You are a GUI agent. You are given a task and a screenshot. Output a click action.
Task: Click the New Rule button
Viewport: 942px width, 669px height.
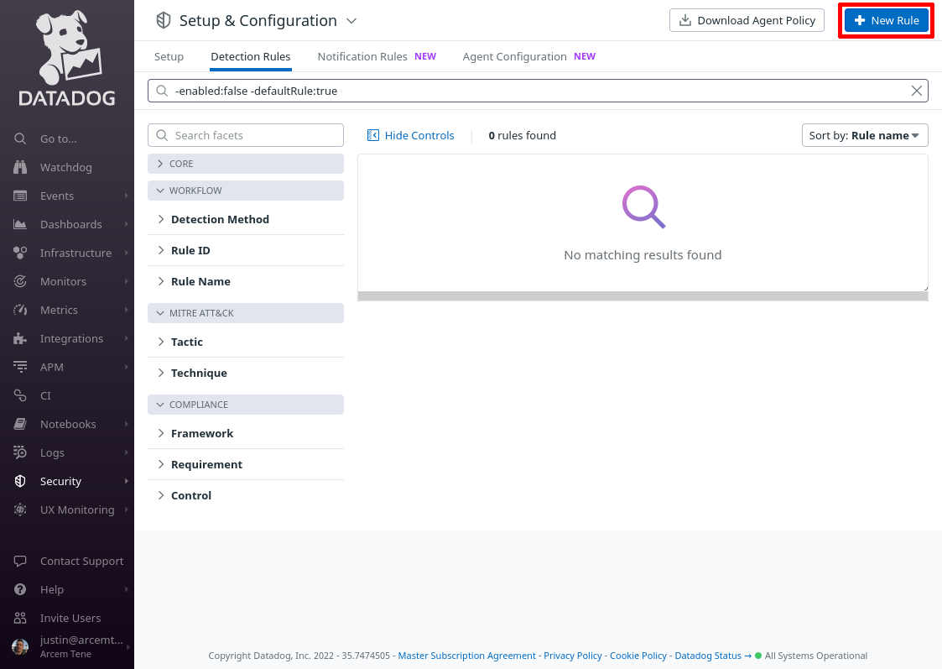(886, 20)
